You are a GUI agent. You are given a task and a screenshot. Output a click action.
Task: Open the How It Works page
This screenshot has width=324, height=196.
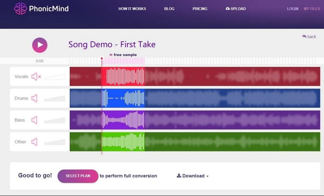[x=132, y=9]
